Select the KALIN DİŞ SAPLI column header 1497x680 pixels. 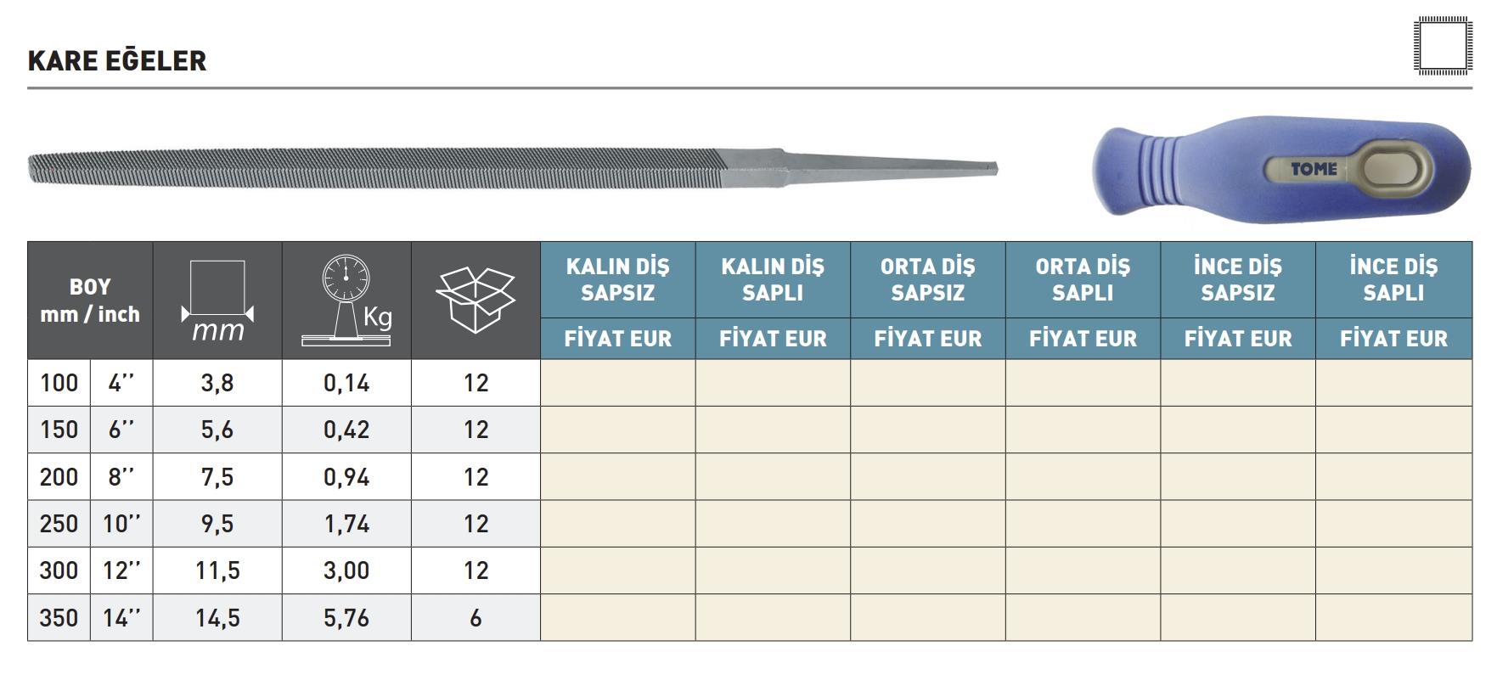(773, 279)
